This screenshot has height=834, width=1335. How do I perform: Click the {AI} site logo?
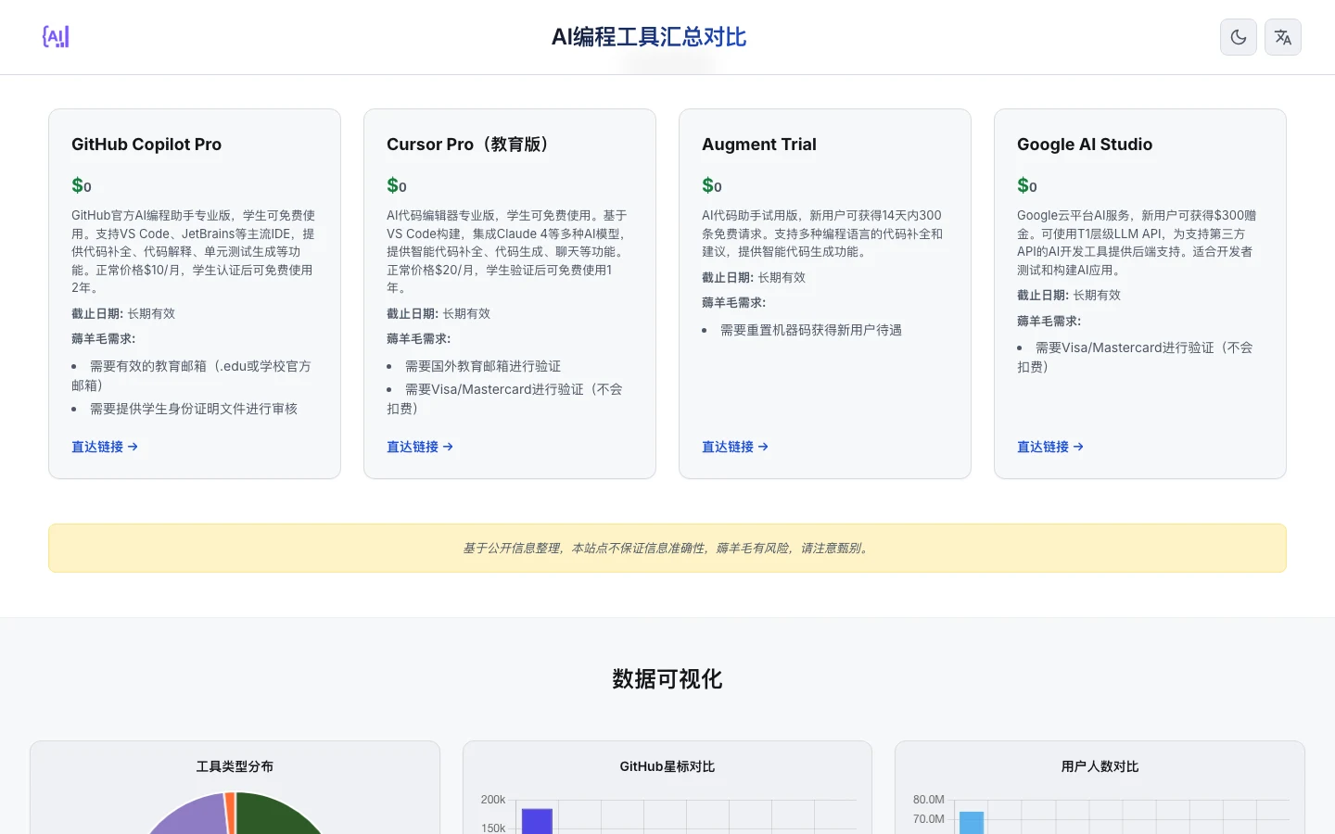tap(56, 37)
